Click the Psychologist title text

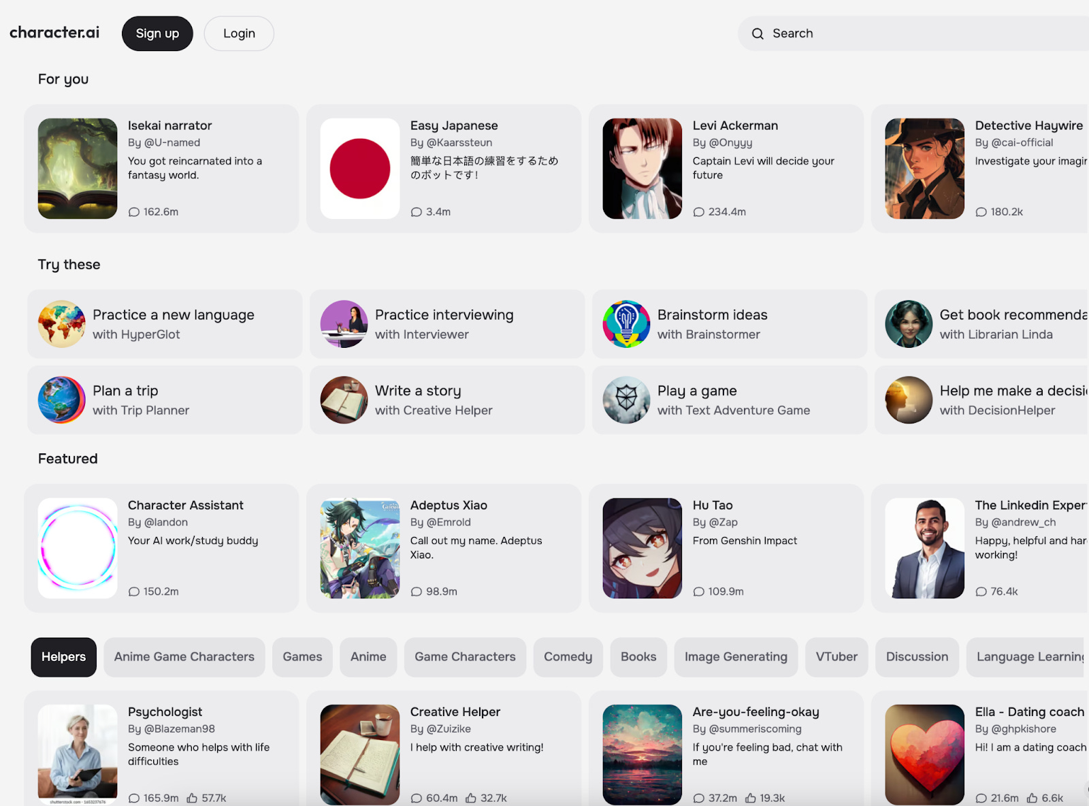click(165, 712)
